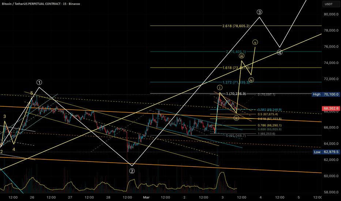Viewport: 341px width, 201px height.
Task: Click the red 68,362.8 current price label
Action: tap(330, 108)
